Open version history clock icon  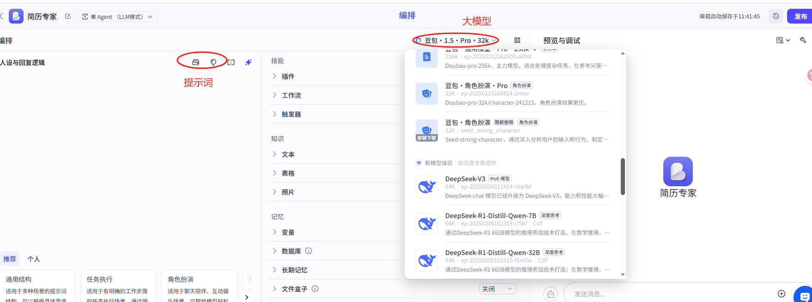(x=776, y=16)
